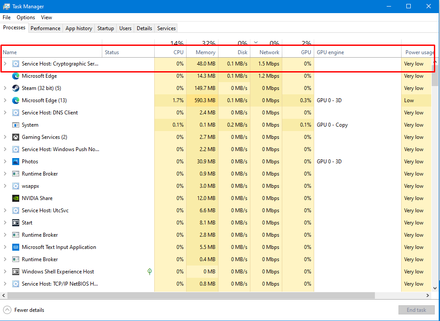Viewport: 440px width, 321px height.
Task: Click the System process icon
Action: (16, 125)
